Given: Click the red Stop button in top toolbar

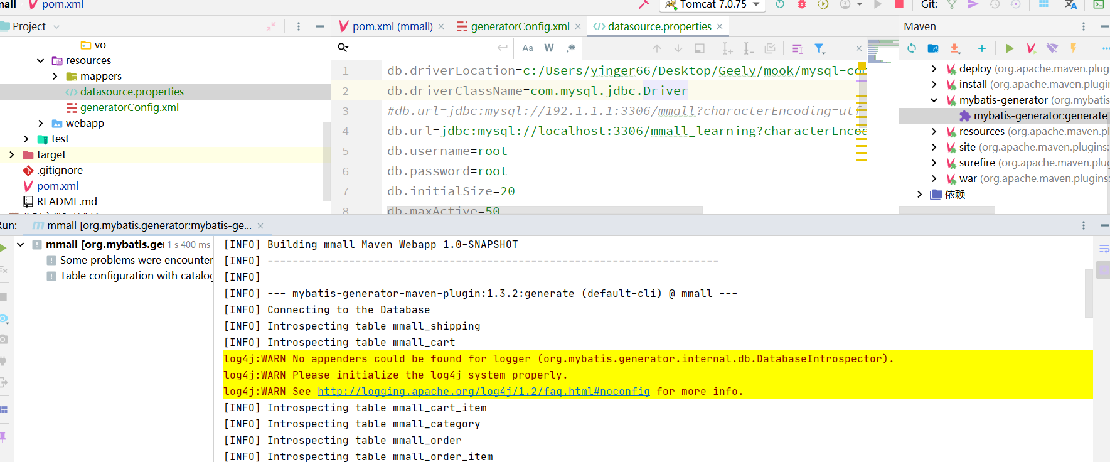Looking at the screenshot, I should [899, 4].
